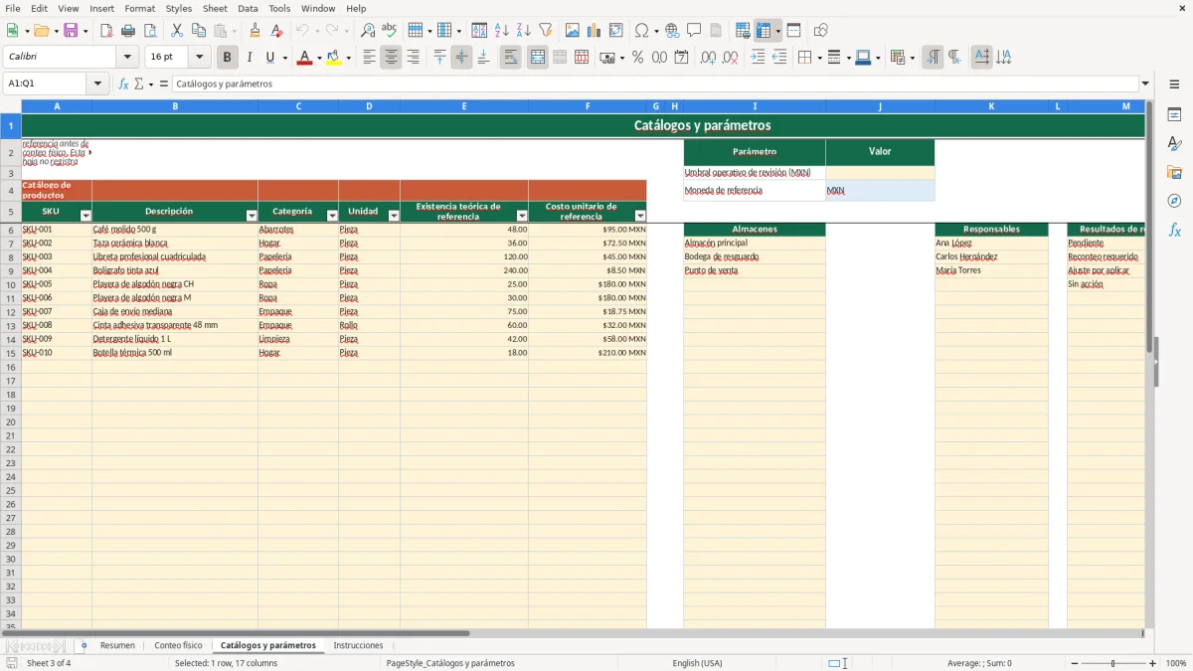Open Unidad column filter dropdown
Viewport: 1193px width, 671px height.
[394, 216]
